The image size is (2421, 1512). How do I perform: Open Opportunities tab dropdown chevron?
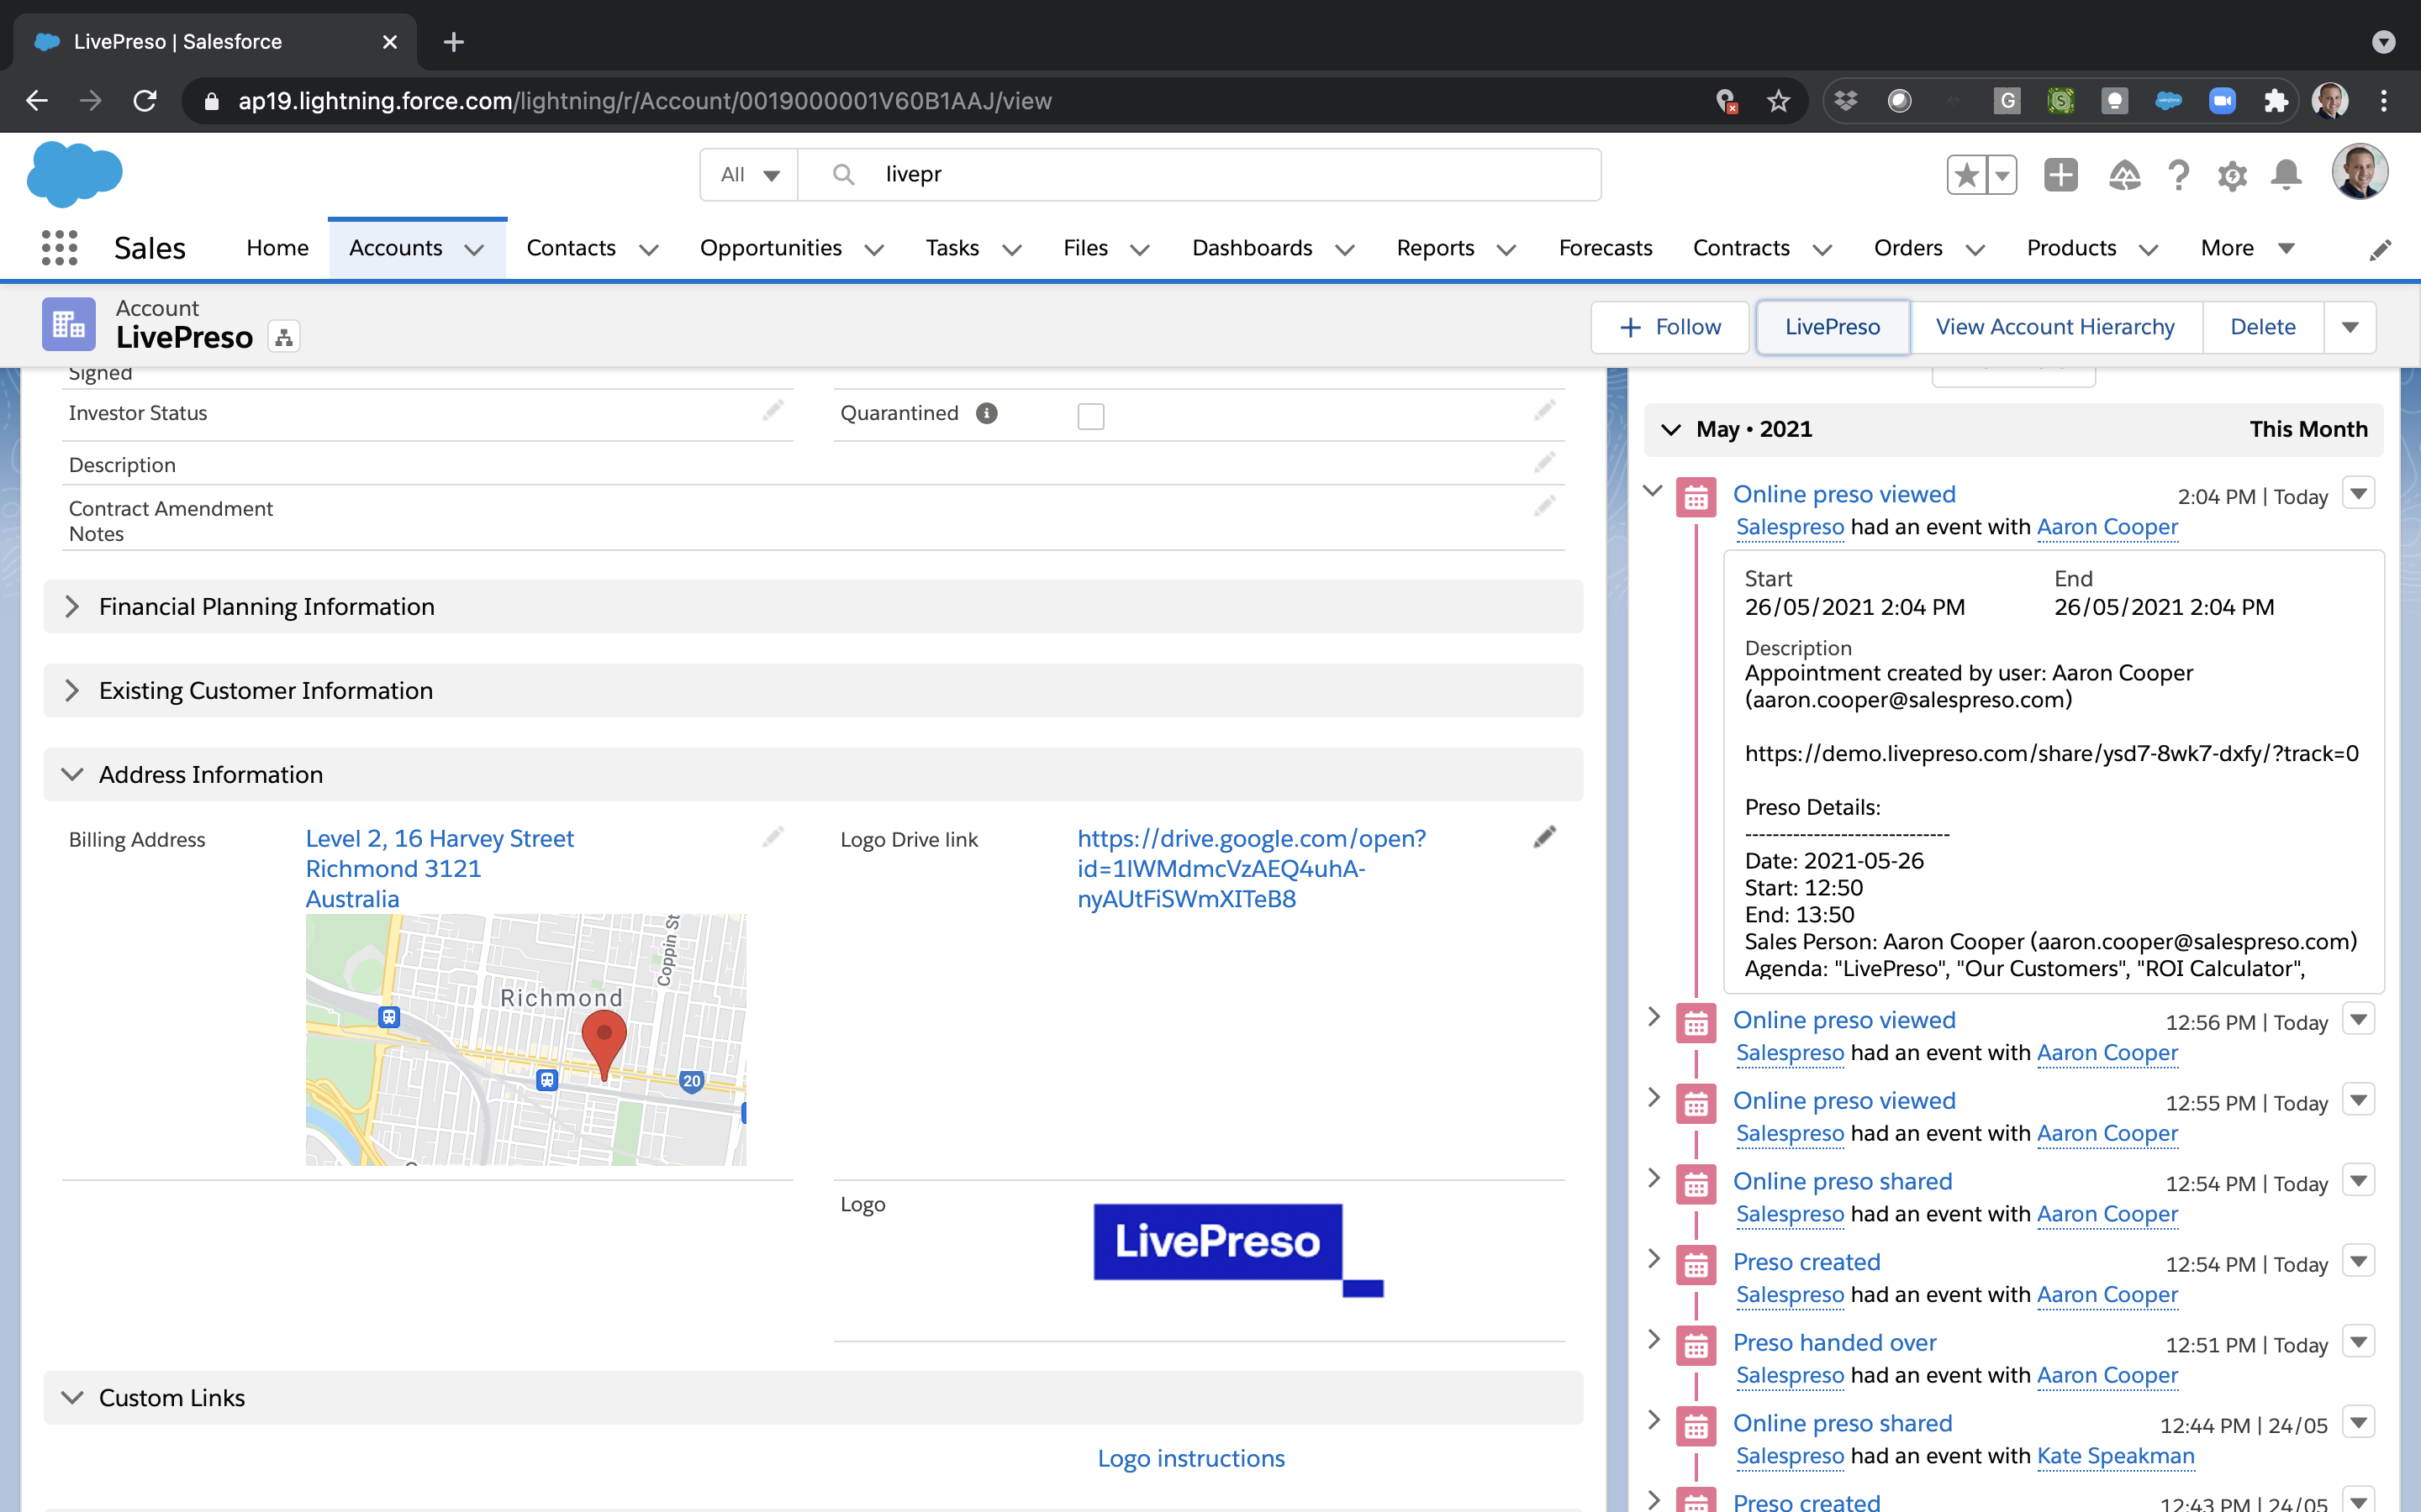[x=873, y=249]
